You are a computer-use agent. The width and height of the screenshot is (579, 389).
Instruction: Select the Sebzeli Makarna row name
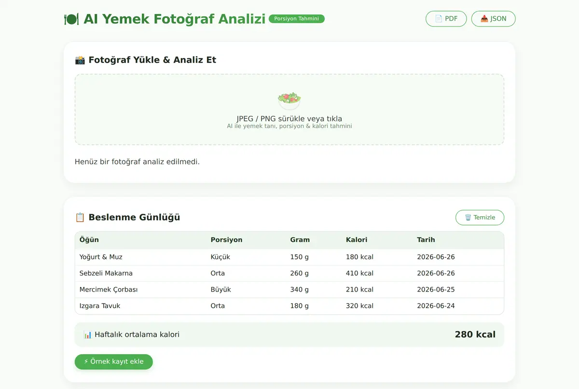tap(106, 273)
